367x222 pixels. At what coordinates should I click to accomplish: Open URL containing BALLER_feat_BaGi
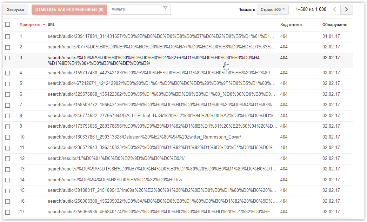162,115
